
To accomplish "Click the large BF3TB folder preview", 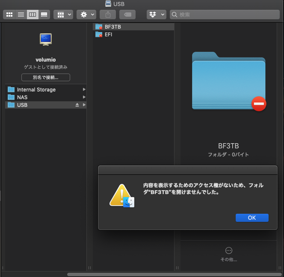I will coord(229,81).
